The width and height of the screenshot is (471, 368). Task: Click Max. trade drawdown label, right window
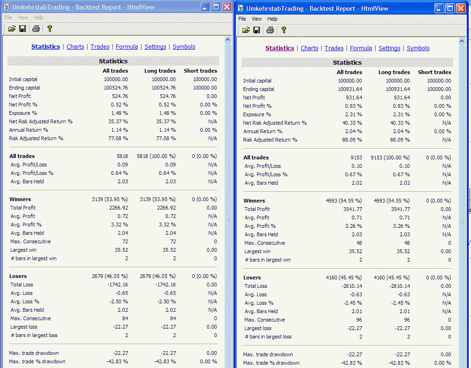(x=268, y=354)
